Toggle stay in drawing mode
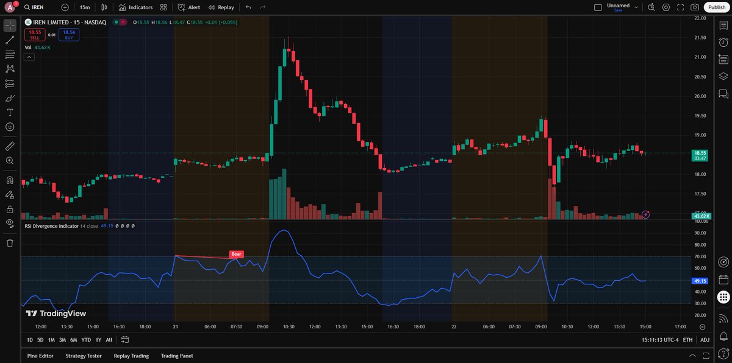This screenshot has height=363, width=732. pyautogui.click(x=10, y=195)
